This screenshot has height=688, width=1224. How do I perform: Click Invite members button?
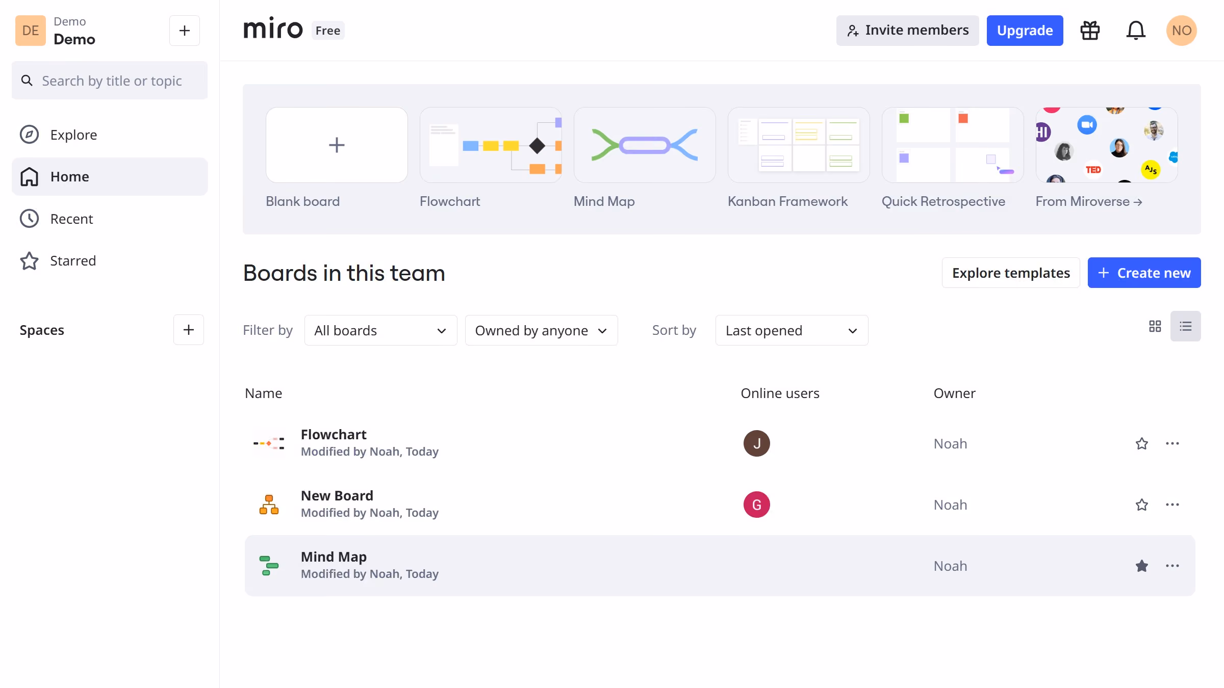click(x=908, y=31)
